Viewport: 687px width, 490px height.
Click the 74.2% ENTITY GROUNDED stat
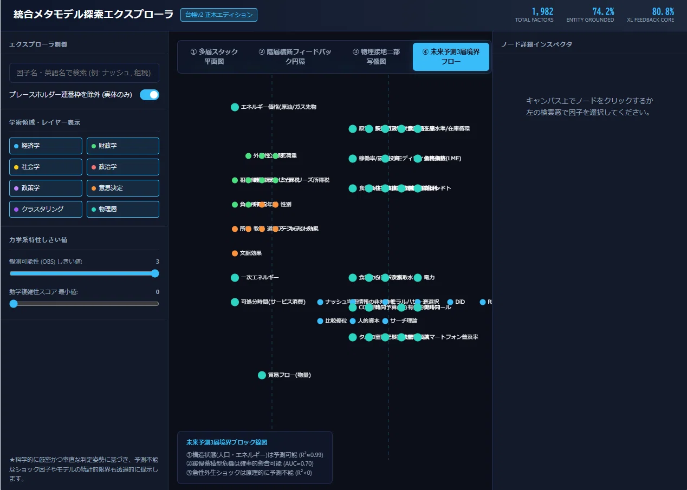click(590, 15)
